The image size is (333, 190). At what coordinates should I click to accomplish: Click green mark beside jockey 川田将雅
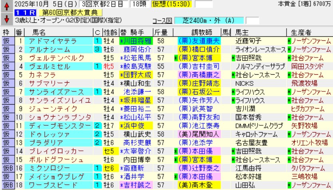tap(122, 41)
